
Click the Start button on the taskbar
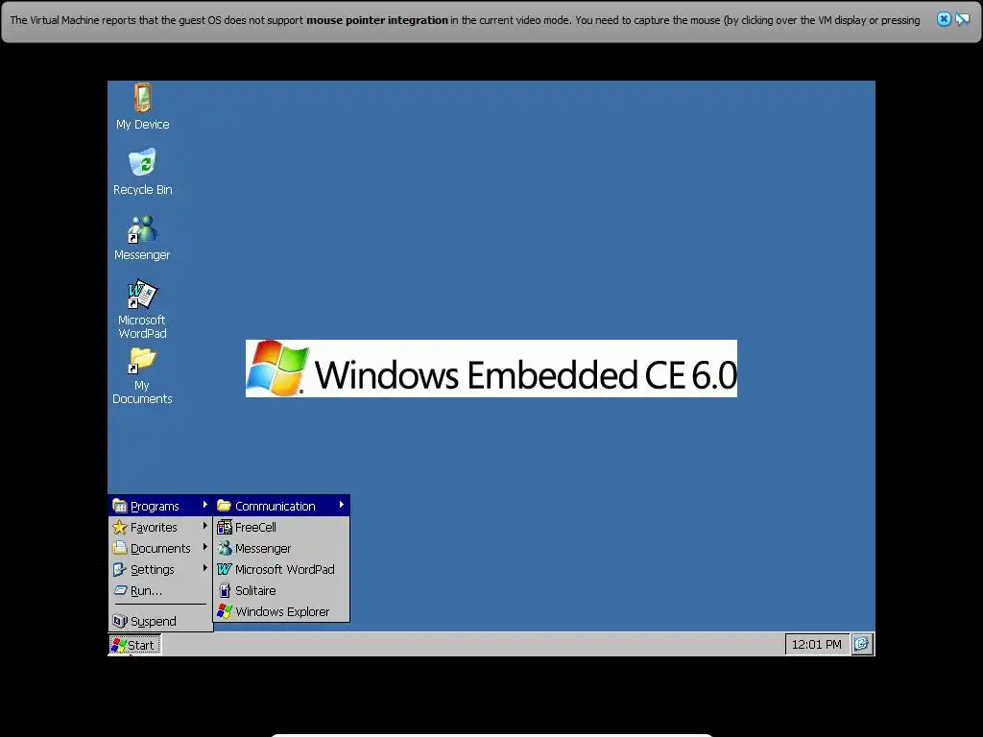(x=134, y=644)
